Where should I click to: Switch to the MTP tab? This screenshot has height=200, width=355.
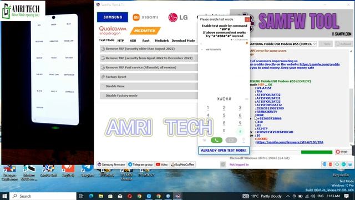click(x=120, y=41)
